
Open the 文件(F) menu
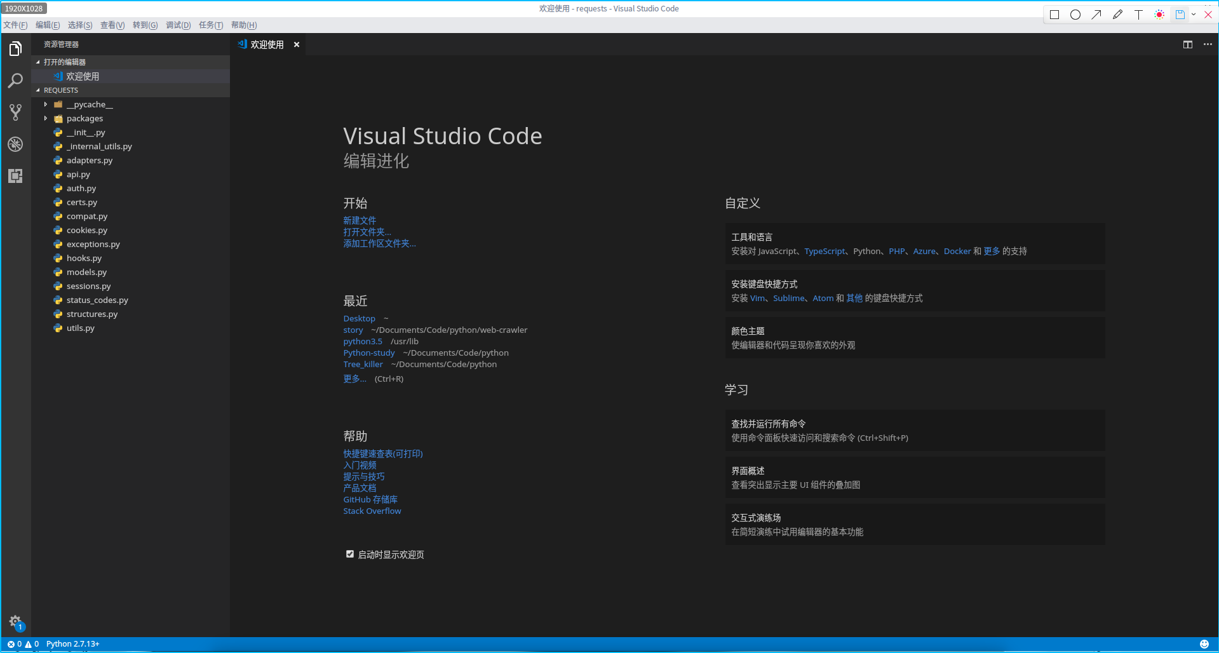pos(15,25)
